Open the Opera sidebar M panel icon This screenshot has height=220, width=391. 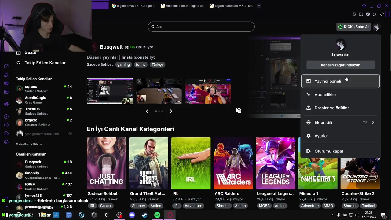coord(6,91)
